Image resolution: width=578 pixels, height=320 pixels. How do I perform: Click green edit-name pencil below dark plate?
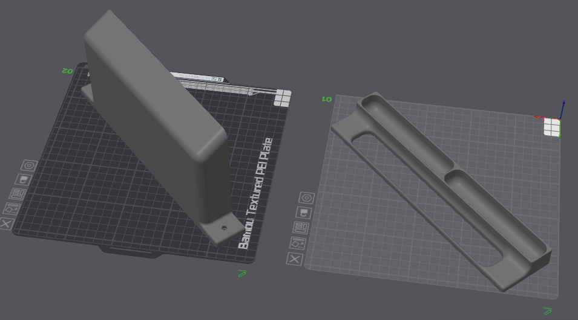coord(242,274)
